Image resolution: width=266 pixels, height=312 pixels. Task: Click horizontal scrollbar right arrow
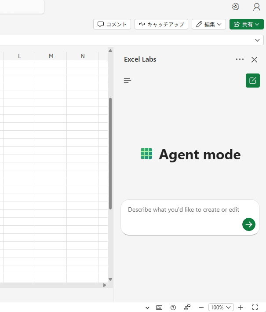[x=105, y=285]
